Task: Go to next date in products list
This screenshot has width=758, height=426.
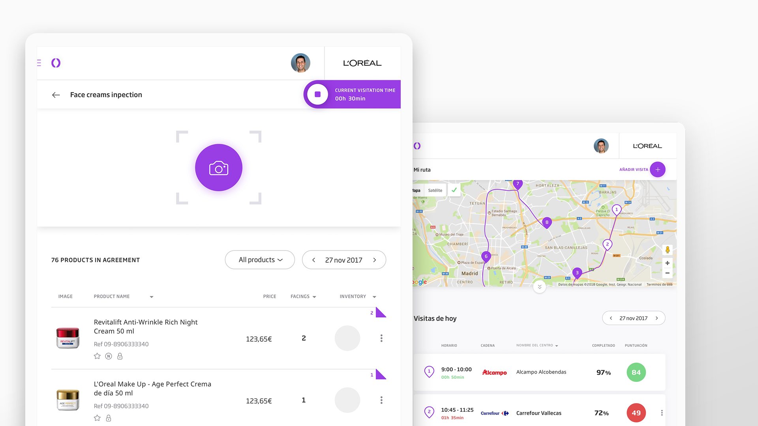Action: 375,260
